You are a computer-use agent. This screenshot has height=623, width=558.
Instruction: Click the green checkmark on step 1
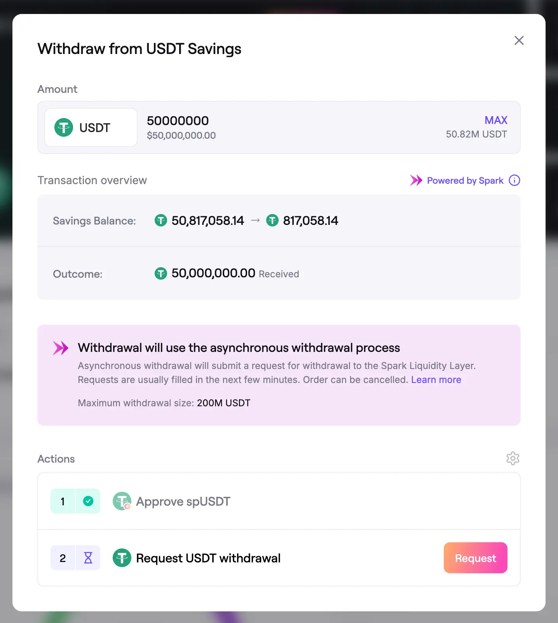coord(88,501)
